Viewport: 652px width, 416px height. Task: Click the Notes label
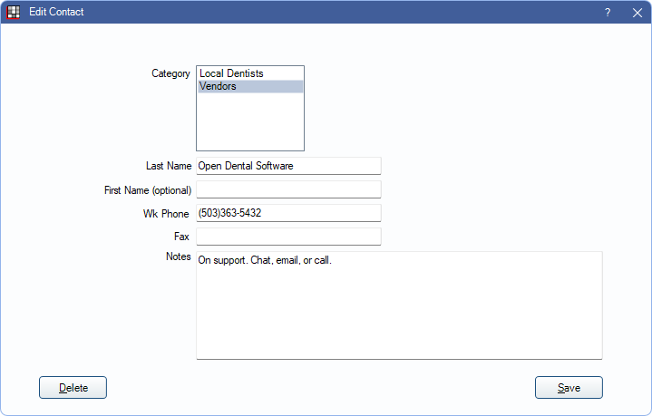coord(179,257)
